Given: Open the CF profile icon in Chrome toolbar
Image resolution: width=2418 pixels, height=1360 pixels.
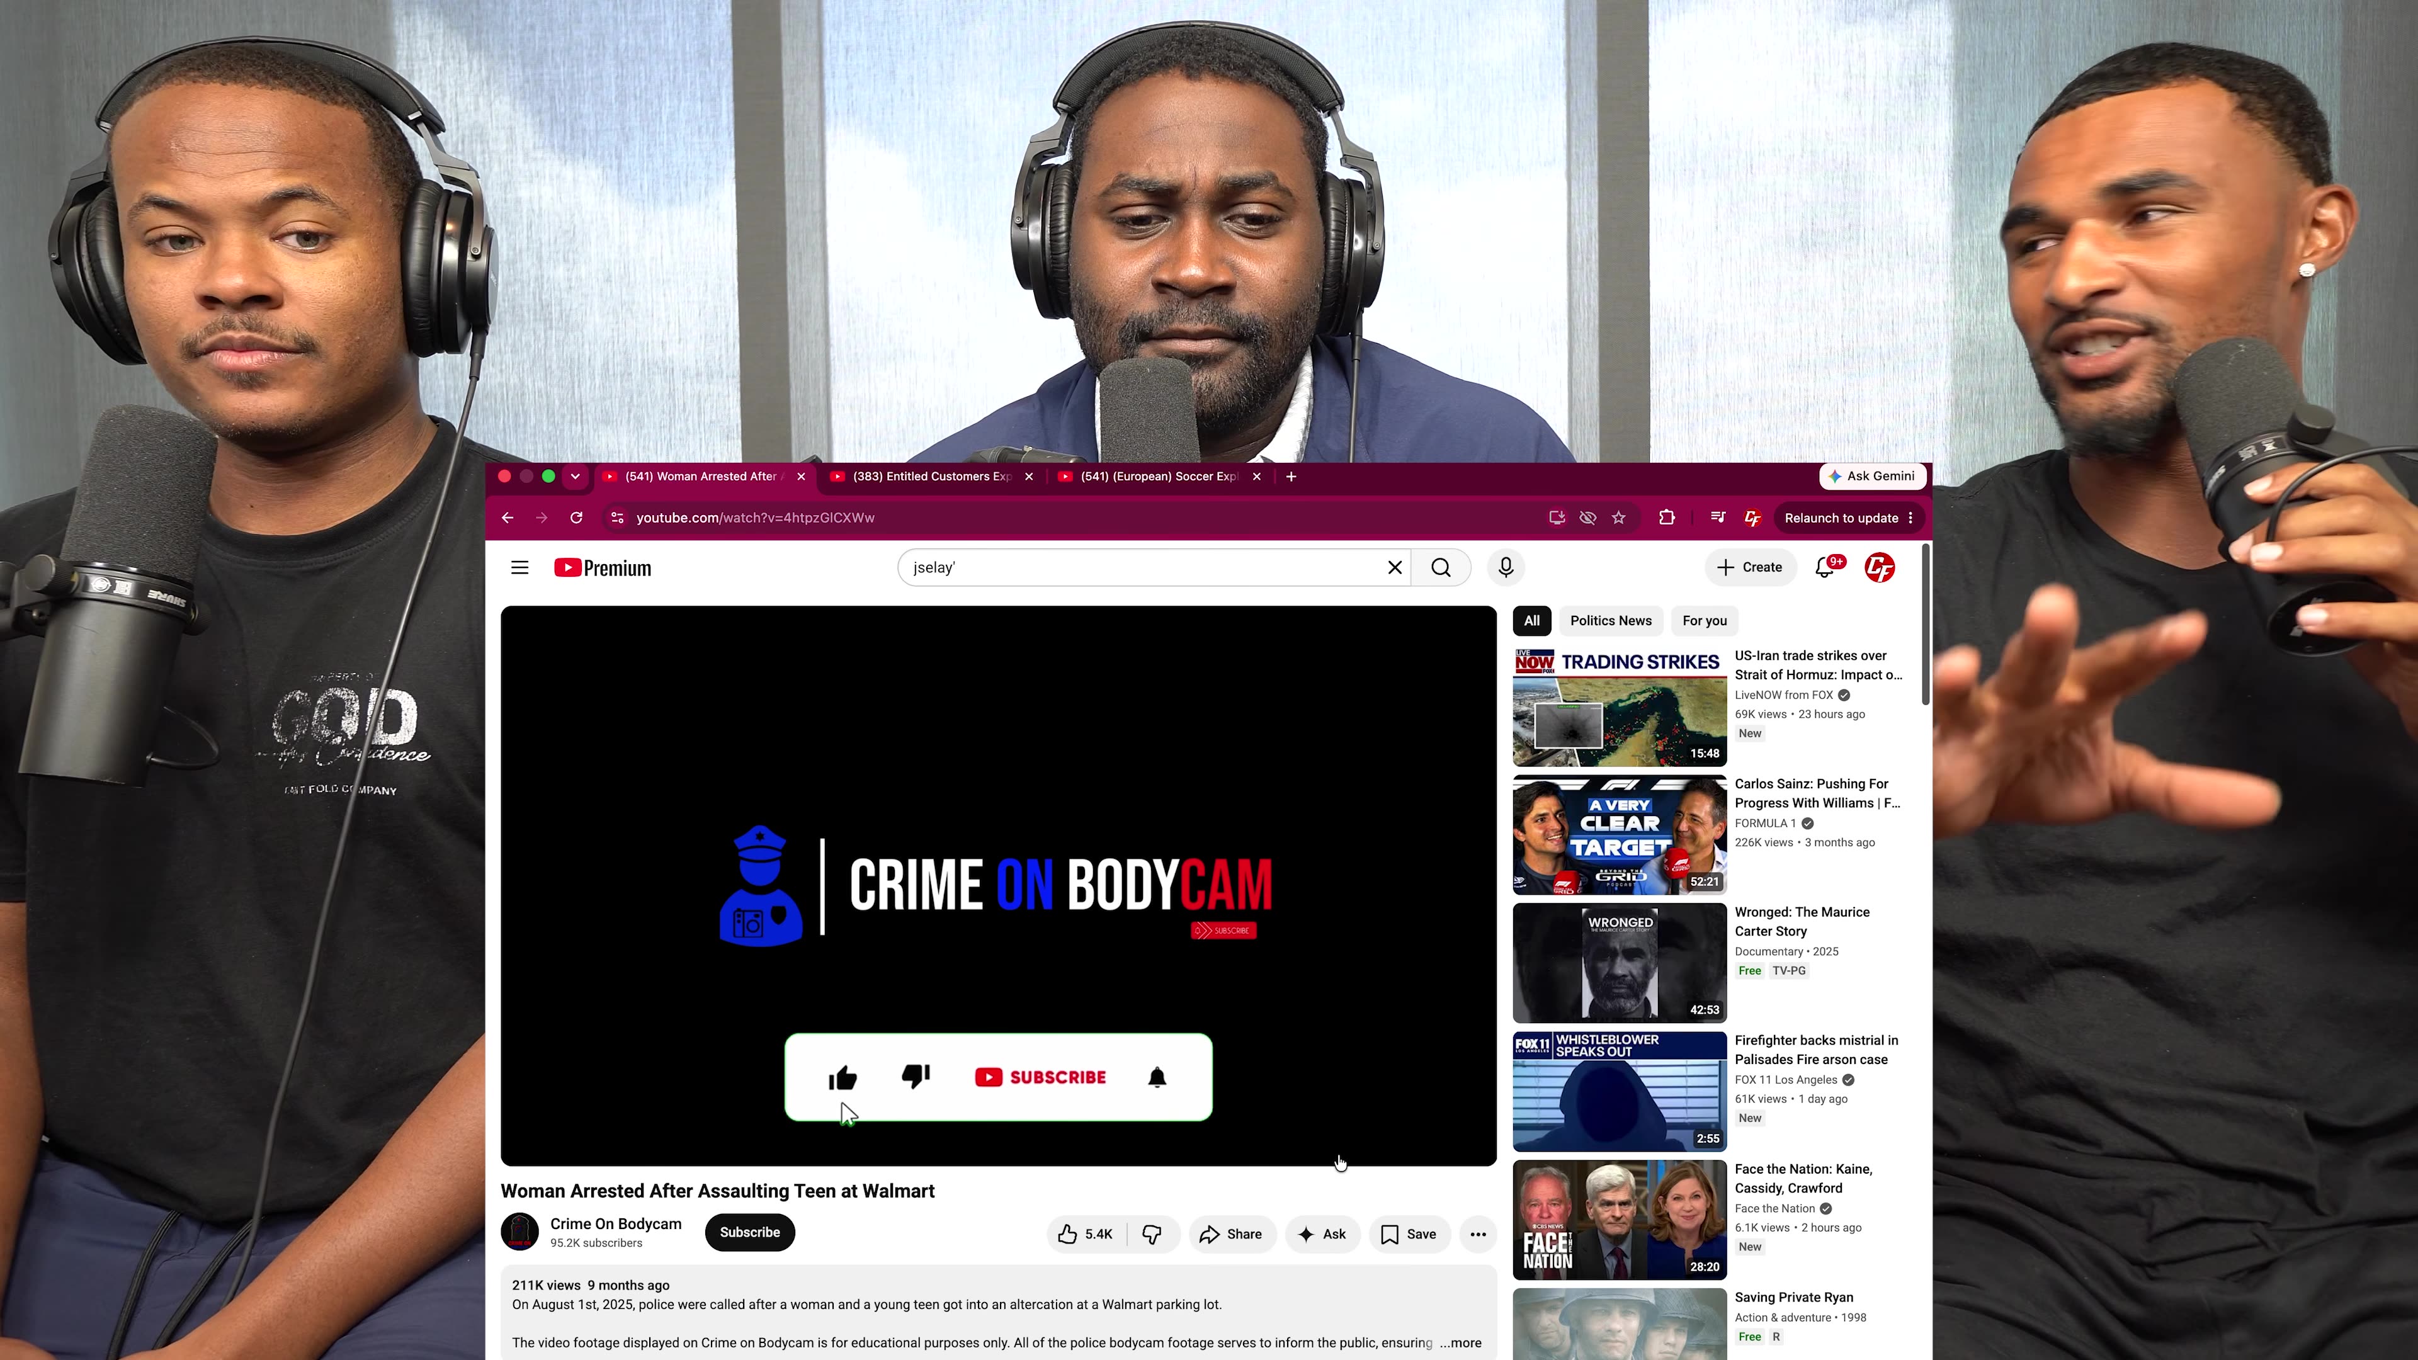Looking at the screenshot, I should point(1752,518).
